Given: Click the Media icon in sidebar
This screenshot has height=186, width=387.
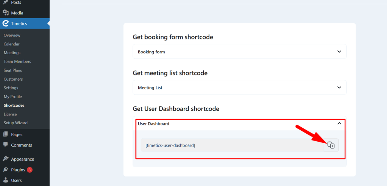Looking at the screenshot, I should click(5, 13).
